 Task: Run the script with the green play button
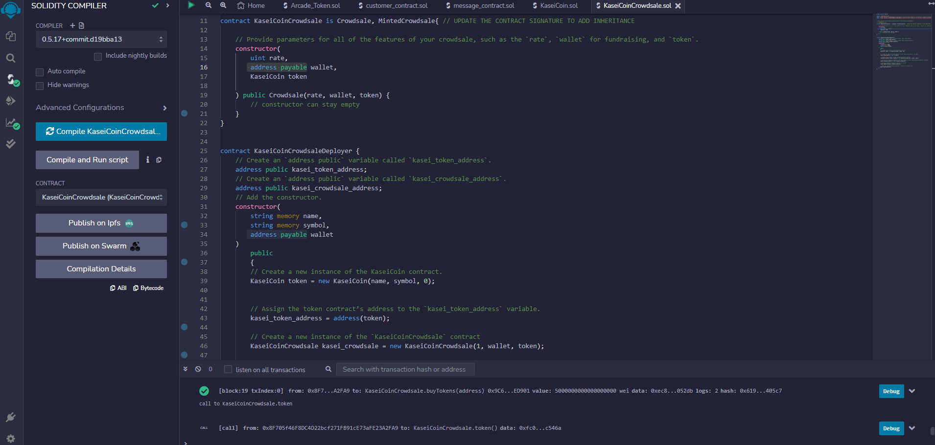191,5
